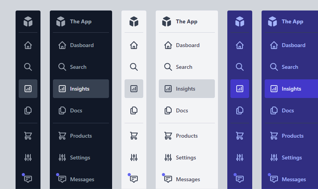This screenshot has height=189, width=318.
Task: Select Search in light expanded sidebar
Action: (187, 67)
